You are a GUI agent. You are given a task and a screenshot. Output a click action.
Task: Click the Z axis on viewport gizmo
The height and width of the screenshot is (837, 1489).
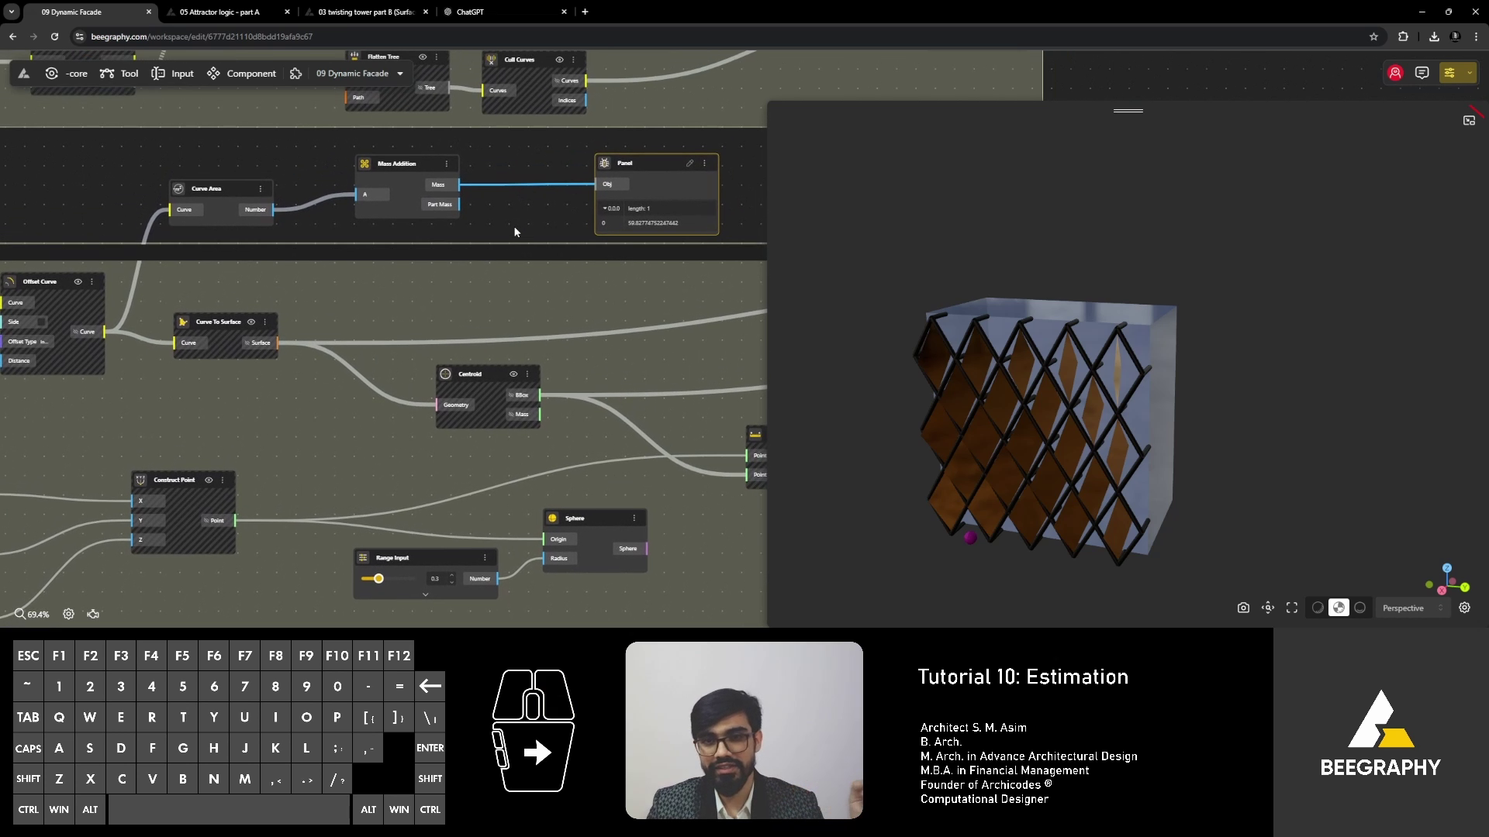point(1447,568)
